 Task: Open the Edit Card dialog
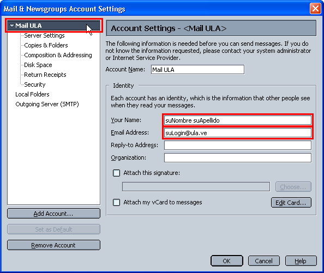pos(291,203)
